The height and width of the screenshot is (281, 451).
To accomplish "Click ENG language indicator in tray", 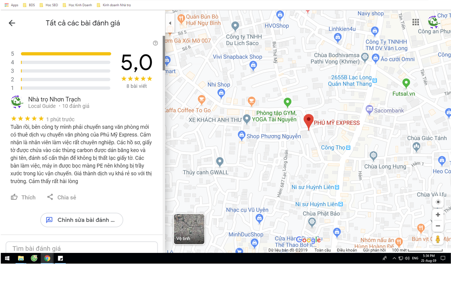I will [415, 258].
